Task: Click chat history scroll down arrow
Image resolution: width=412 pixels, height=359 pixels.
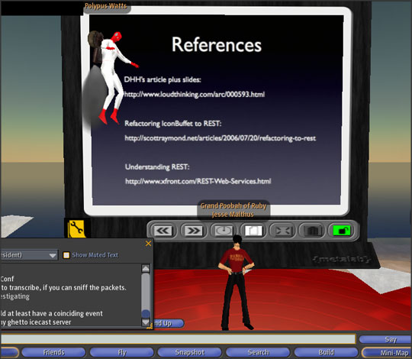Action: point(146,322)
